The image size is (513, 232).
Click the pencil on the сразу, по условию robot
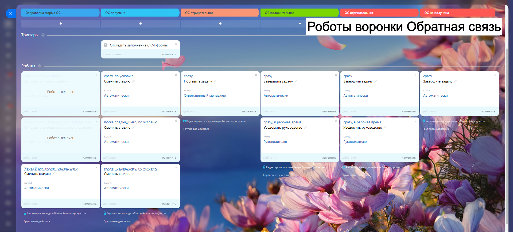tap(133, 81)
